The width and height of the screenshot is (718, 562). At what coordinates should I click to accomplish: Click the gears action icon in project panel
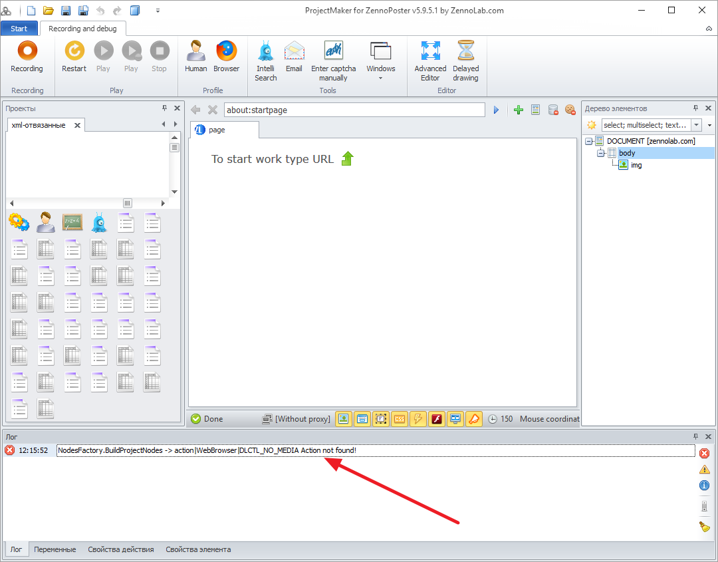pos(19,223)
